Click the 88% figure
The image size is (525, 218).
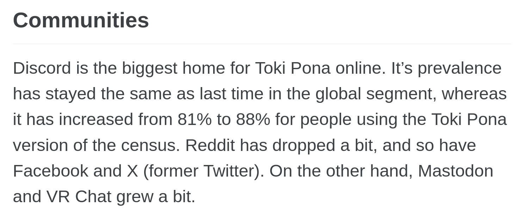tap(253, 119)
